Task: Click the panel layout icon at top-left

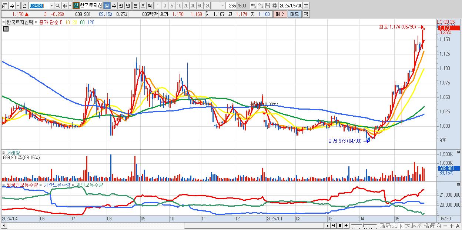Action: tap(4, 6)
